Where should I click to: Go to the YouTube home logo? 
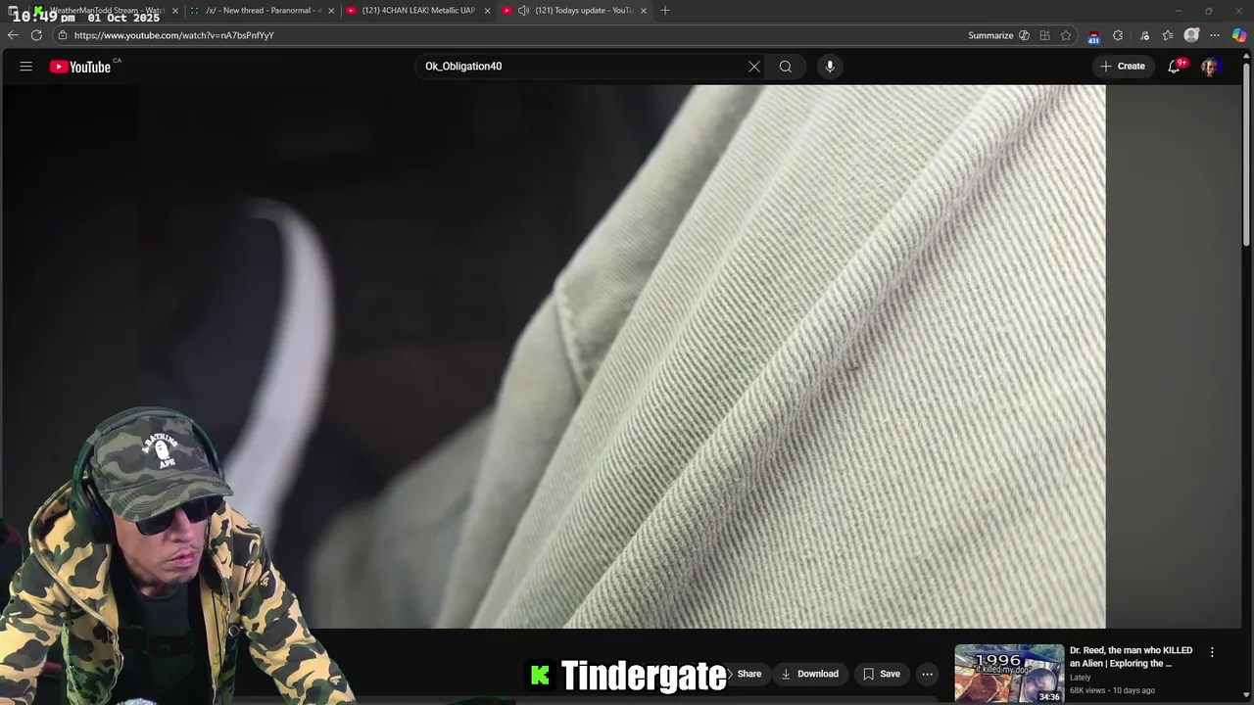pos(80,67)
